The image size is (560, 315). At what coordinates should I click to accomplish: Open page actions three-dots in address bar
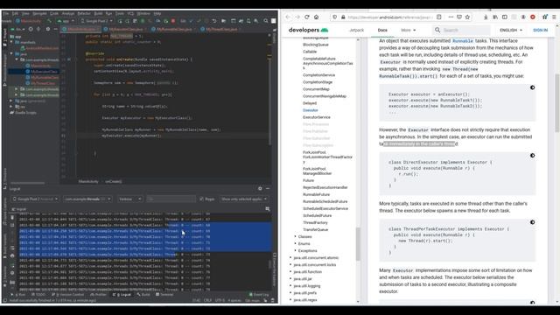pyautogui.click(x=451, y=17)
